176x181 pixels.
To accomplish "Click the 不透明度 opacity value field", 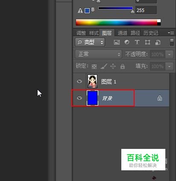I will pos(158,54).
